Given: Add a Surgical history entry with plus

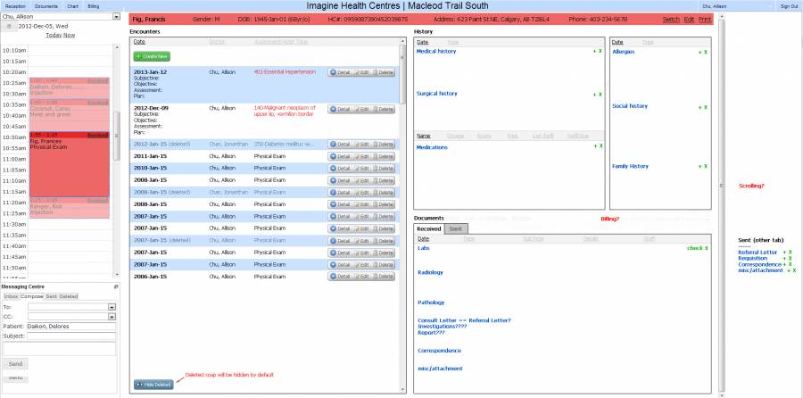Looking at the screenshot, I should pyautogui.click(x=594, y=95).
